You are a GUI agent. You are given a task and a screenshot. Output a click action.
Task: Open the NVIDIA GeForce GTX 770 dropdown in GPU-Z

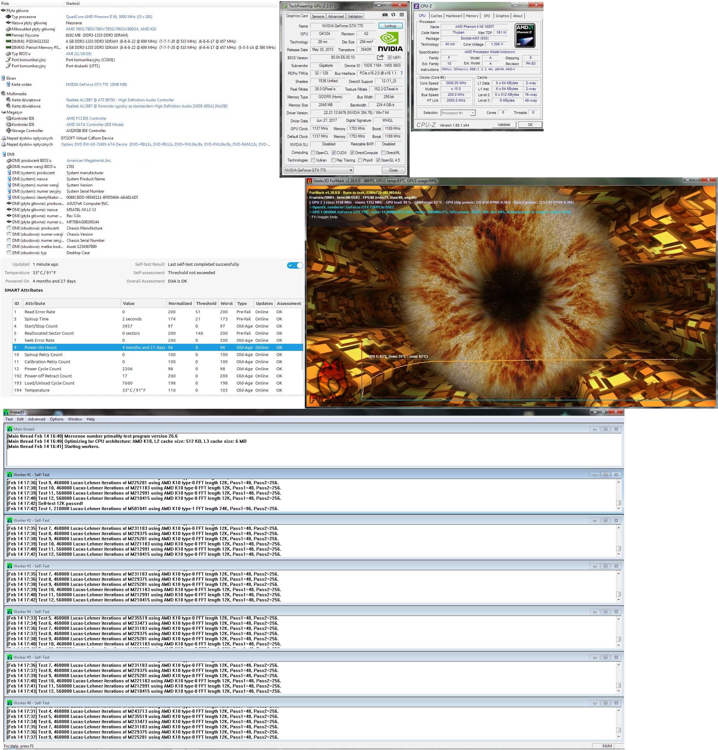pyautogui.click(x=319, y=170)
